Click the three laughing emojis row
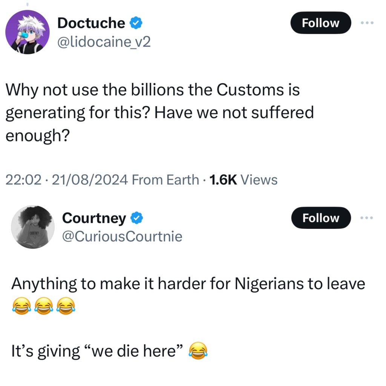 (43, 305)
